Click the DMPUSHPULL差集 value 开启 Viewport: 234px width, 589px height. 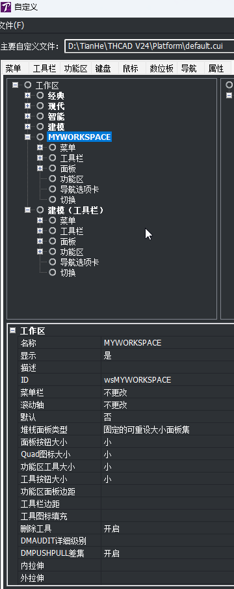click(111, 554)
